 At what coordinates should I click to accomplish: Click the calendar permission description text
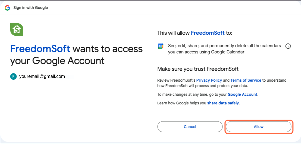tap(224, 49)
